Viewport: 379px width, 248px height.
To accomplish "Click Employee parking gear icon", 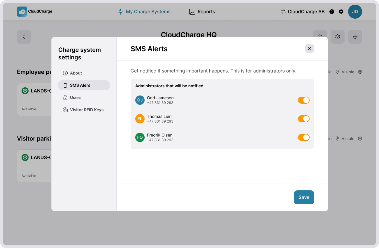I will (x=360, y=72).
